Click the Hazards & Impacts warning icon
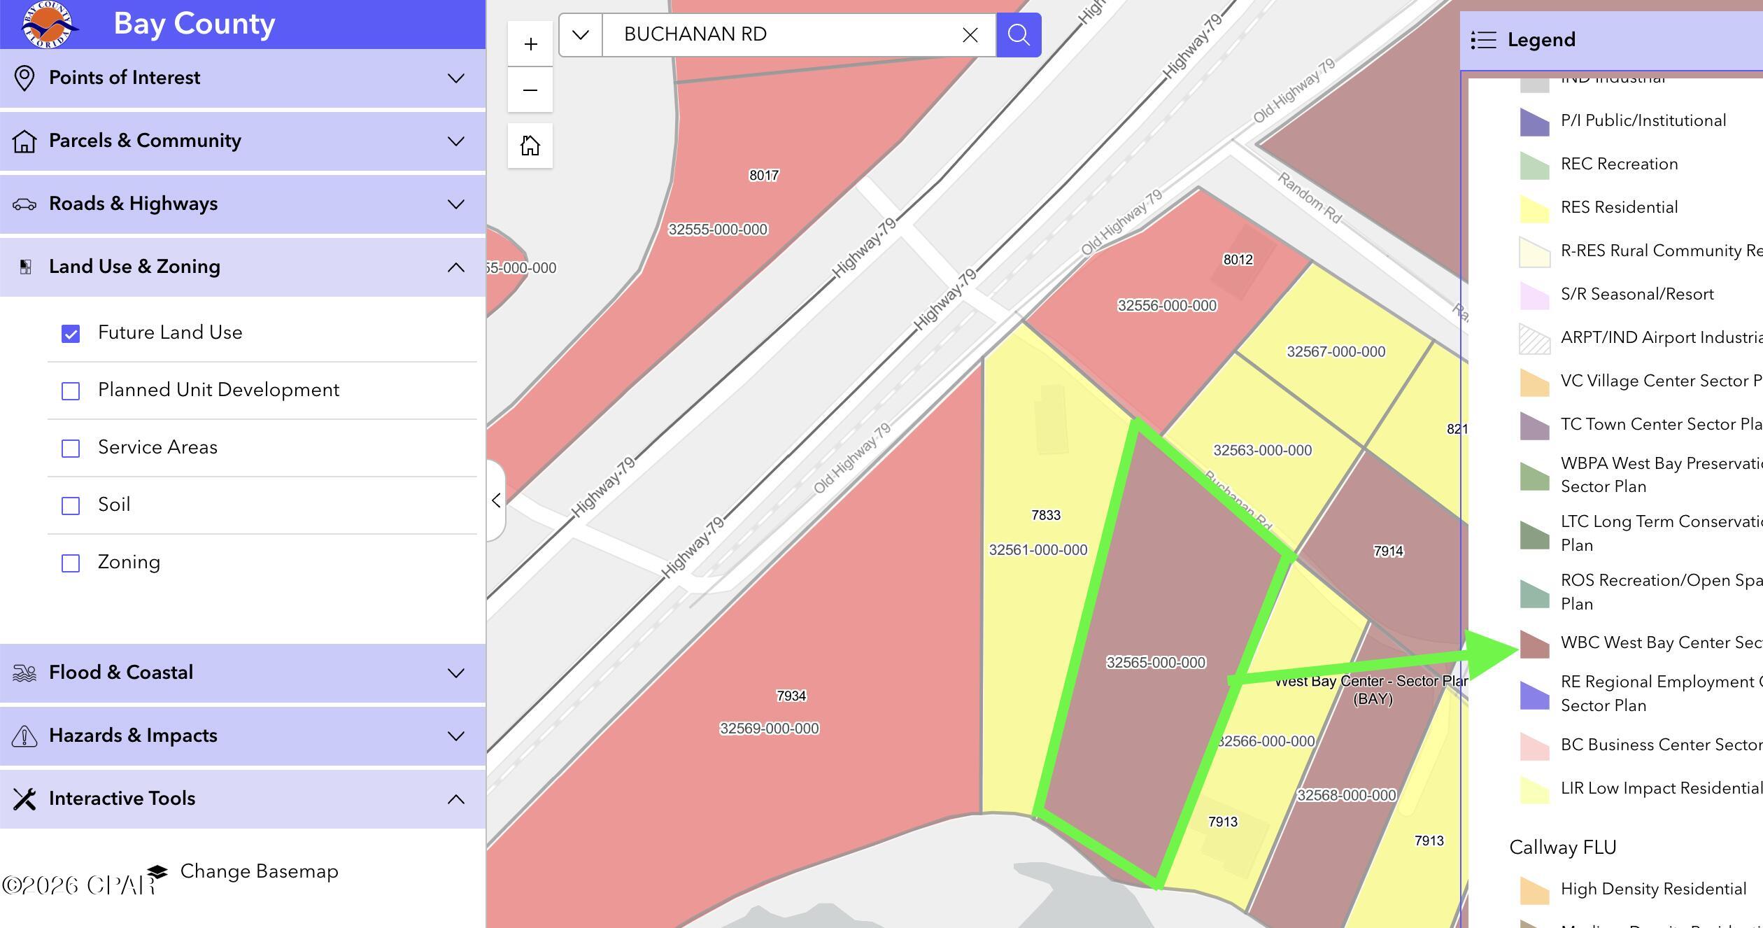Image resolution: width=1763 pixels, height=928 pixels. (x=26, y=735)
